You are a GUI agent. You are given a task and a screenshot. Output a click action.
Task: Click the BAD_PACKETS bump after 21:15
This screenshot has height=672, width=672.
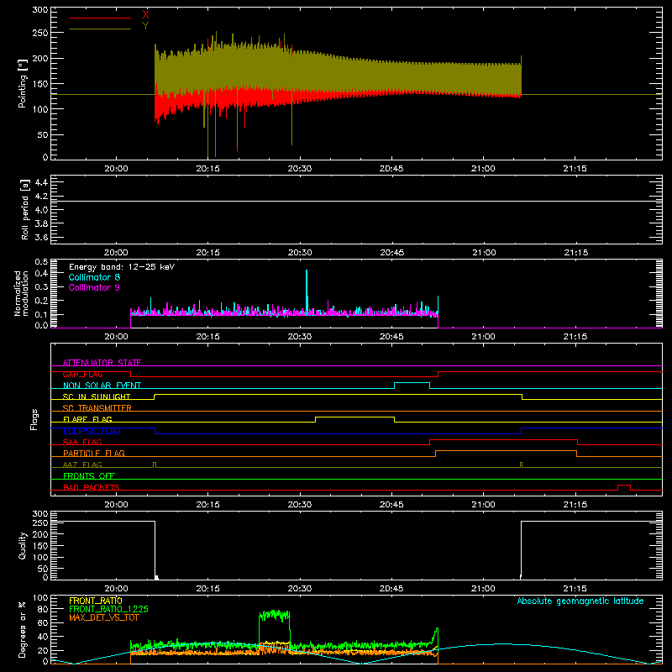click(x=623, y=486)
